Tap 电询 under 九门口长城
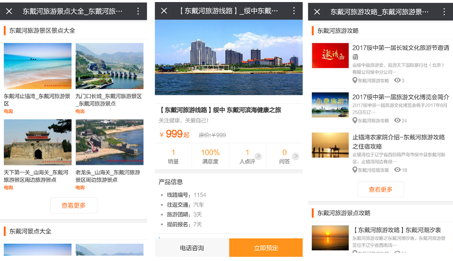 point(80,111)
